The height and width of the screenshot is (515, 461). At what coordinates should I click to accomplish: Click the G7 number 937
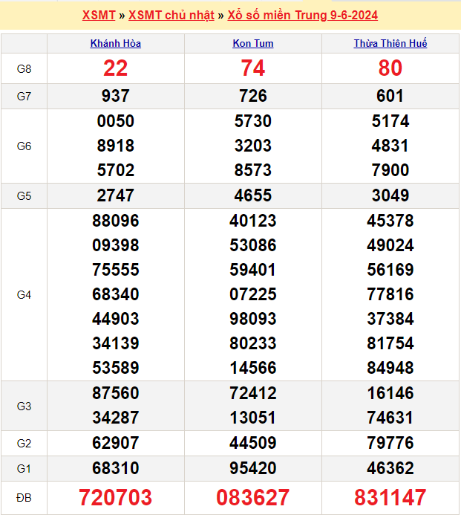[116, 96]
